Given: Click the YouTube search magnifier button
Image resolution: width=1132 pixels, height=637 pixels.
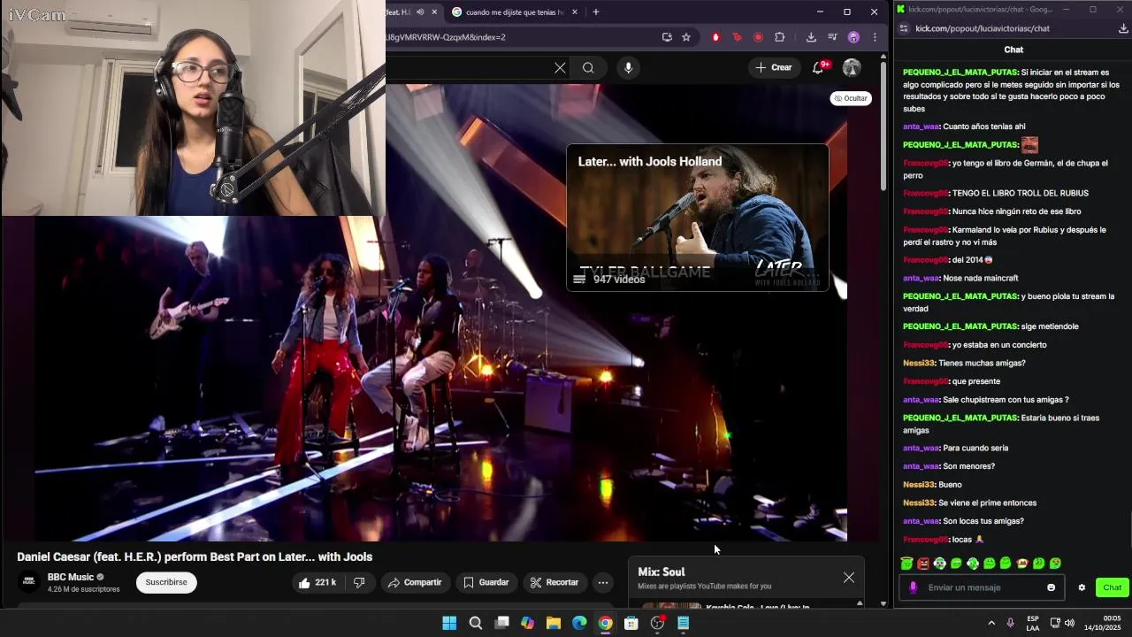Looking at the screenshot, I should 588,68.
